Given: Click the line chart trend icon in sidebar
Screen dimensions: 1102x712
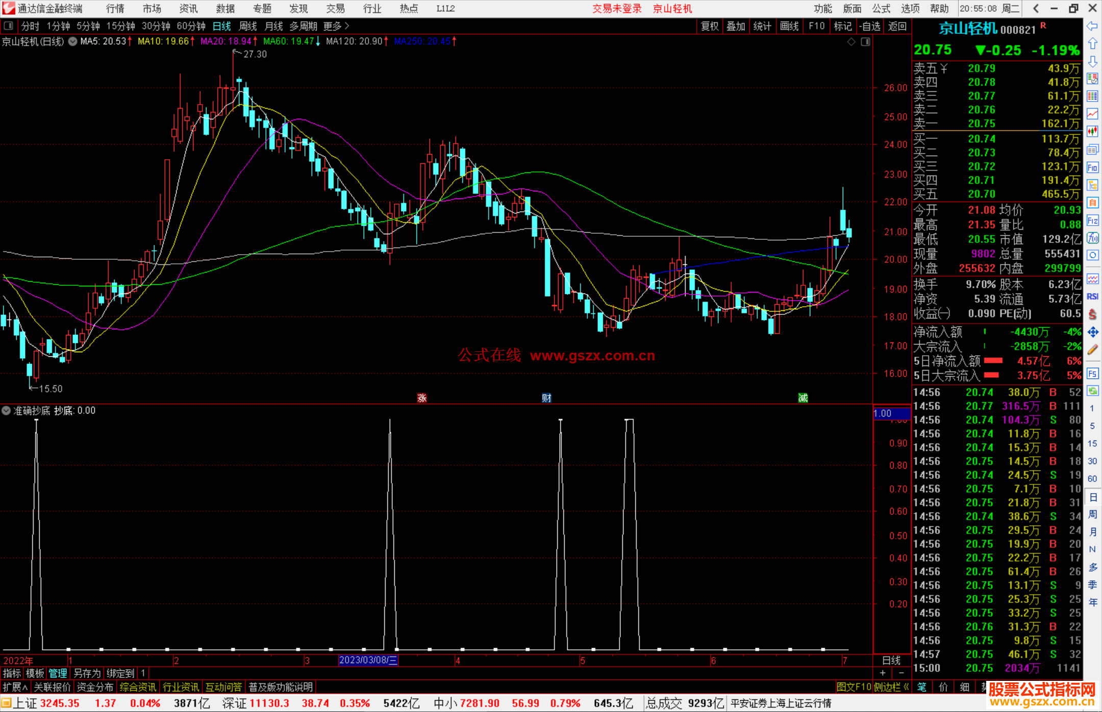Looking at the screenshot, I should [1092, 114].
